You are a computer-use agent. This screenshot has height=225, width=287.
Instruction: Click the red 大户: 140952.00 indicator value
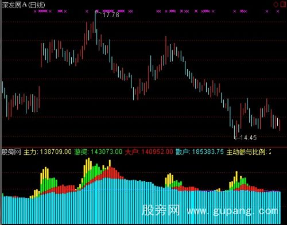point(149,152)
